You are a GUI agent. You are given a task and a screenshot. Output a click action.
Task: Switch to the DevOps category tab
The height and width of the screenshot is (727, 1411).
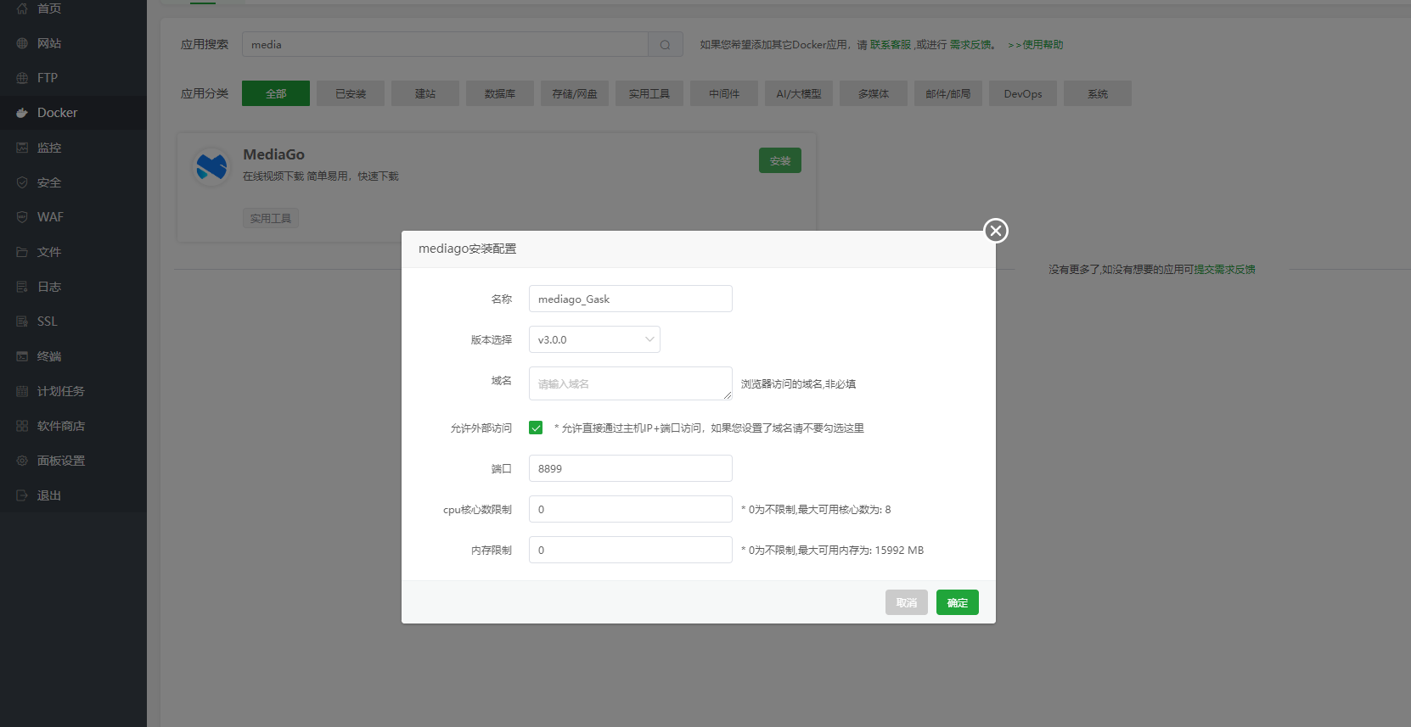(x=1023, y=93)
